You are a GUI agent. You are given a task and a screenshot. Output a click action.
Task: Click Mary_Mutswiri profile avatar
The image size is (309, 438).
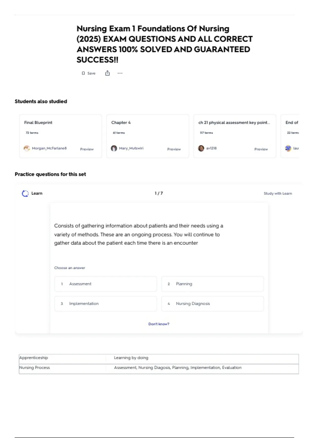pyautogui.click(x=114, y=148)
